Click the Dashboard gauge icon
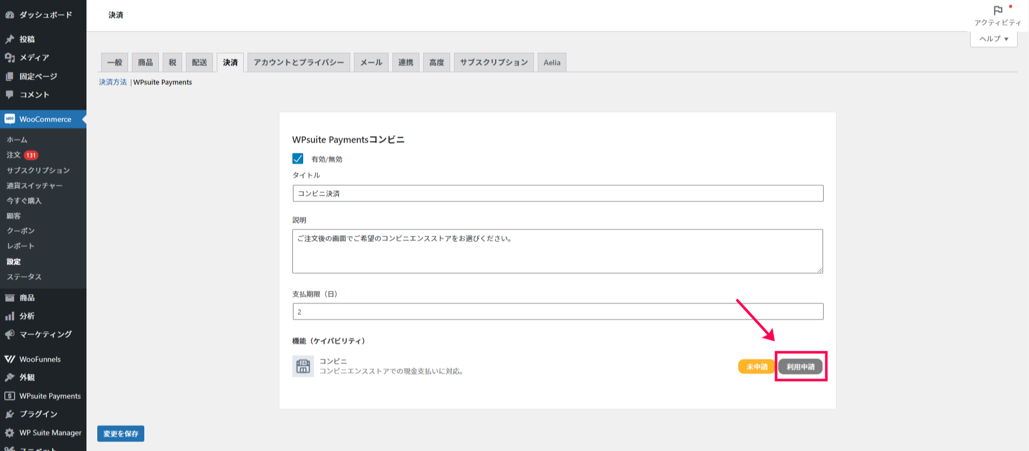The width and height of the screenshot is (1029, 451). pyautogui.click(x=10, y=15)
